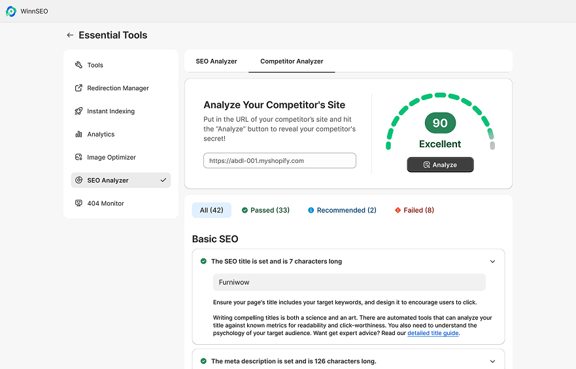
Task: Show All (42) results filter
Action: (x=212, y=210)
